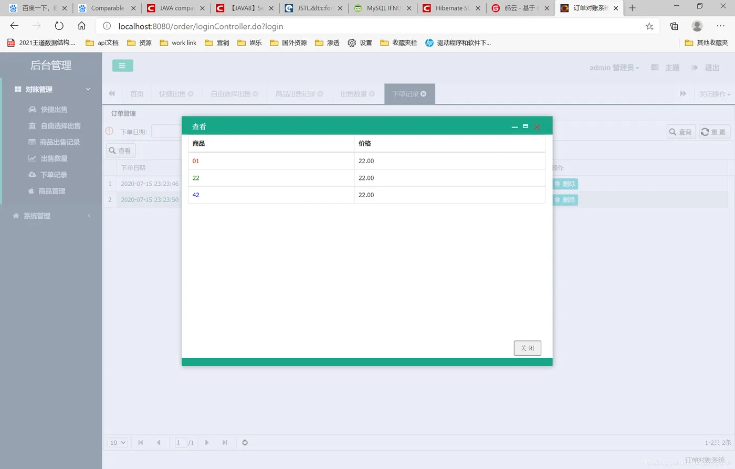Image resolution: width=735 pixels, height=469 pixels.
Task: Click the page number input field
Action: tap(181, 443)
